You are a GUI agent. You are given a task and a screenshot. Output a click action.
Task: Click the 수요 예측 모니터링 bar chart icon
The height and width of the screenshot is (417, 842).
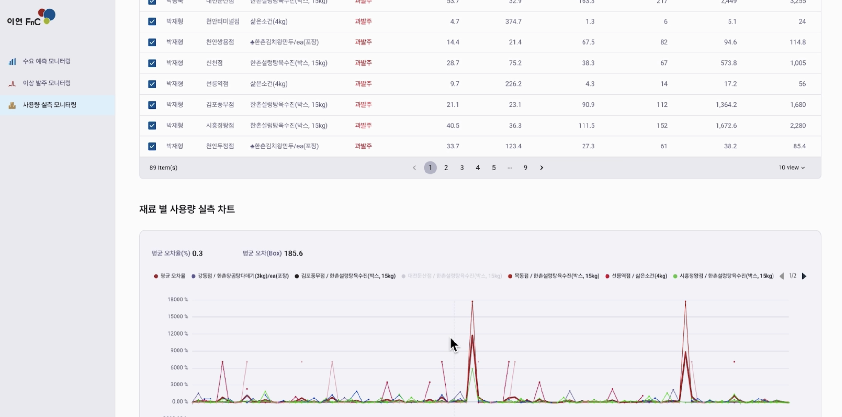[x=12, y=61]
